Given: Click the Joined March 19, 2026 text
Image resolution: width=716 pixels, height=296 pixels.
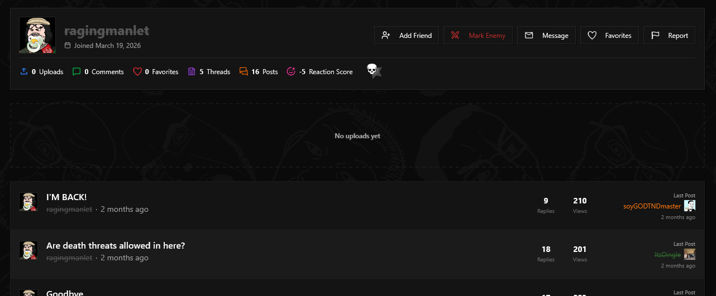Looking at the screenshot, I should coord(107,46).
